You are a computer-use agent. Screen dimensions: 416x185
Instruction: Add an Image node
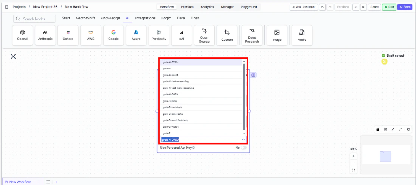[277, 35]
